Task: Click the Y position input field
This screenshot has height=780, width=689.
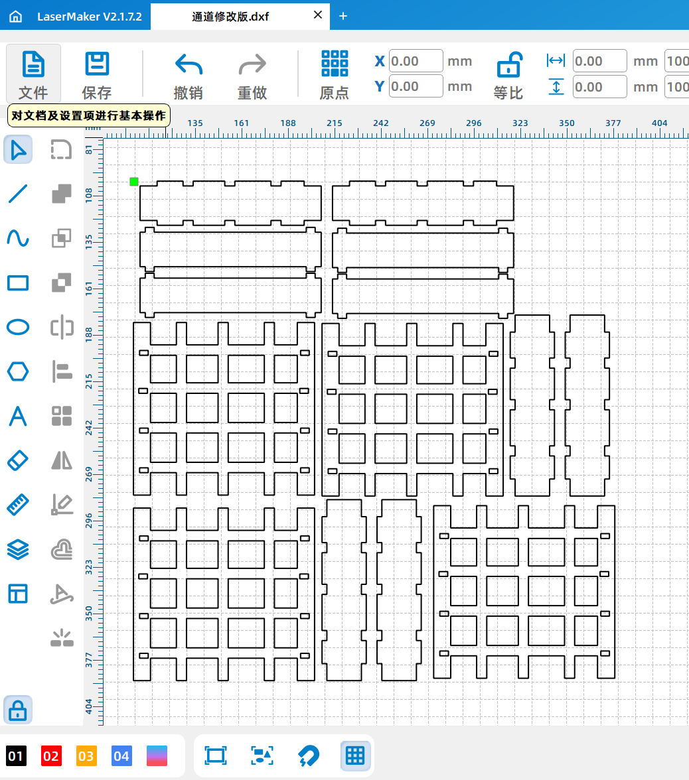Action: coord(416,86)
